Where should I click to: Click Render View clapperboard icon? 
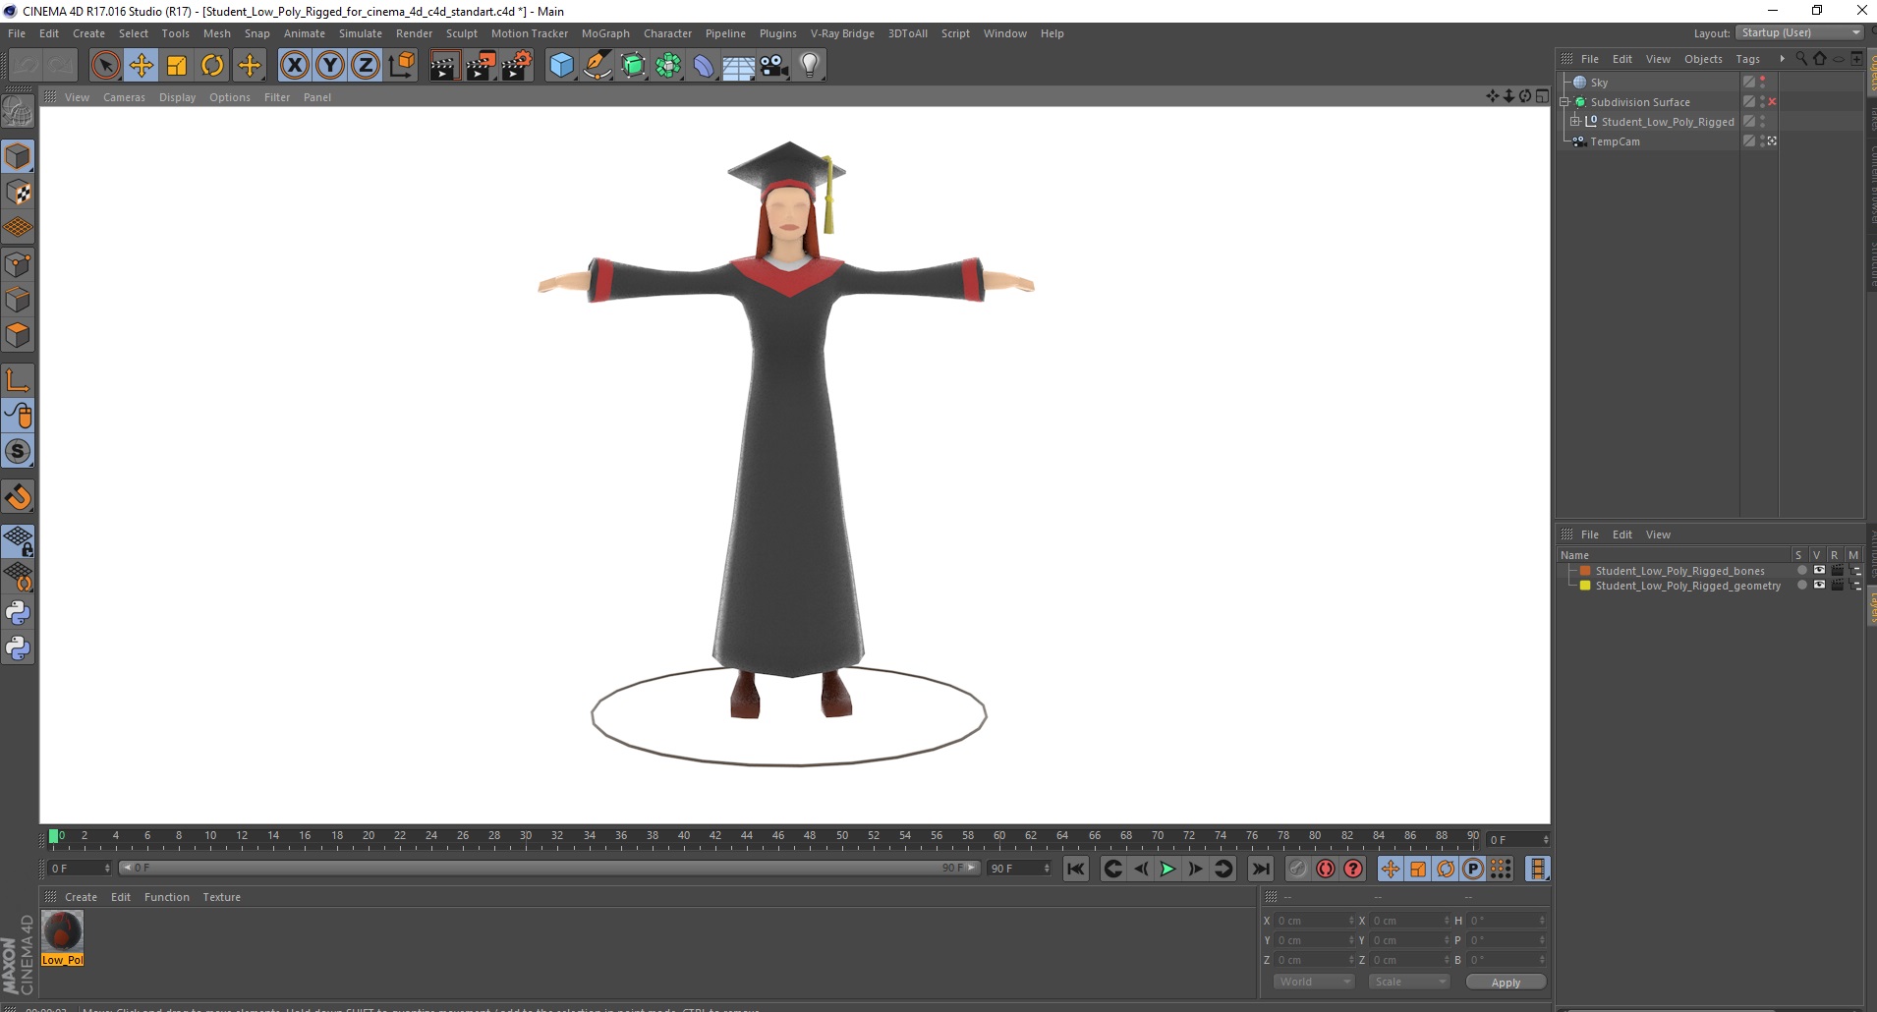(x=444, y=66)
